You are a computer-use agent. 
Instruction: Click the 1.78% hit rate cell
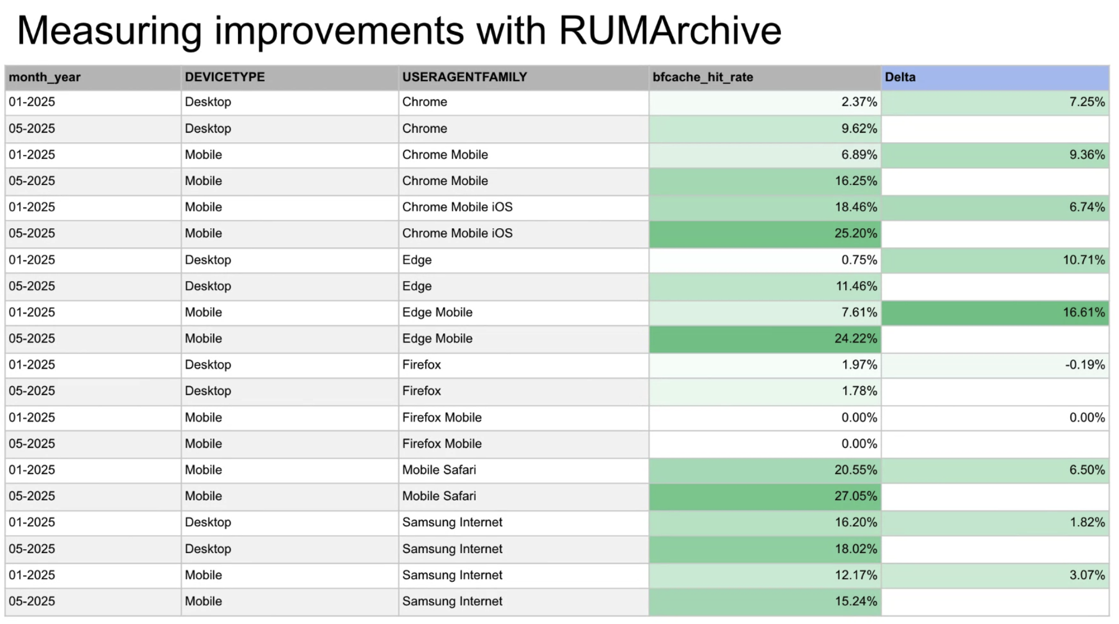(765, 391)
